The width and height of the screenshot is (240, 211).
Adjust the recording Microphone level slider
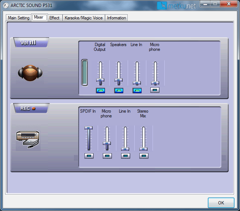click(x=107, y=143)
